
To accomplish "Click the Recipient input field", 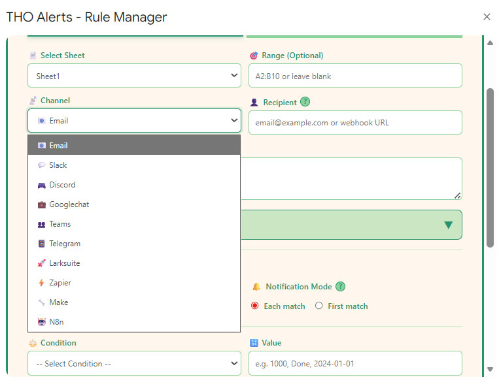I will 355,122.
